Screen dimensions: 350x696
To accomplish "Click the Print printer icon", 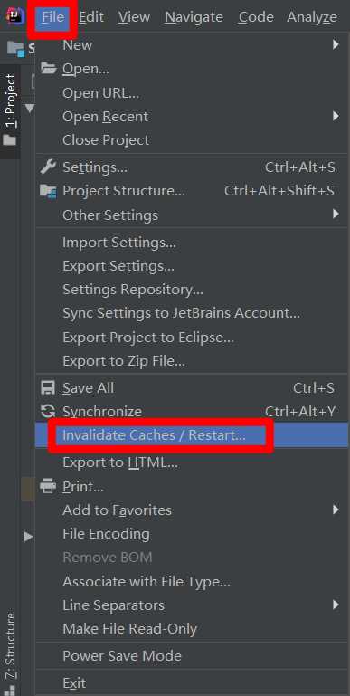I will tap(48, 487).
